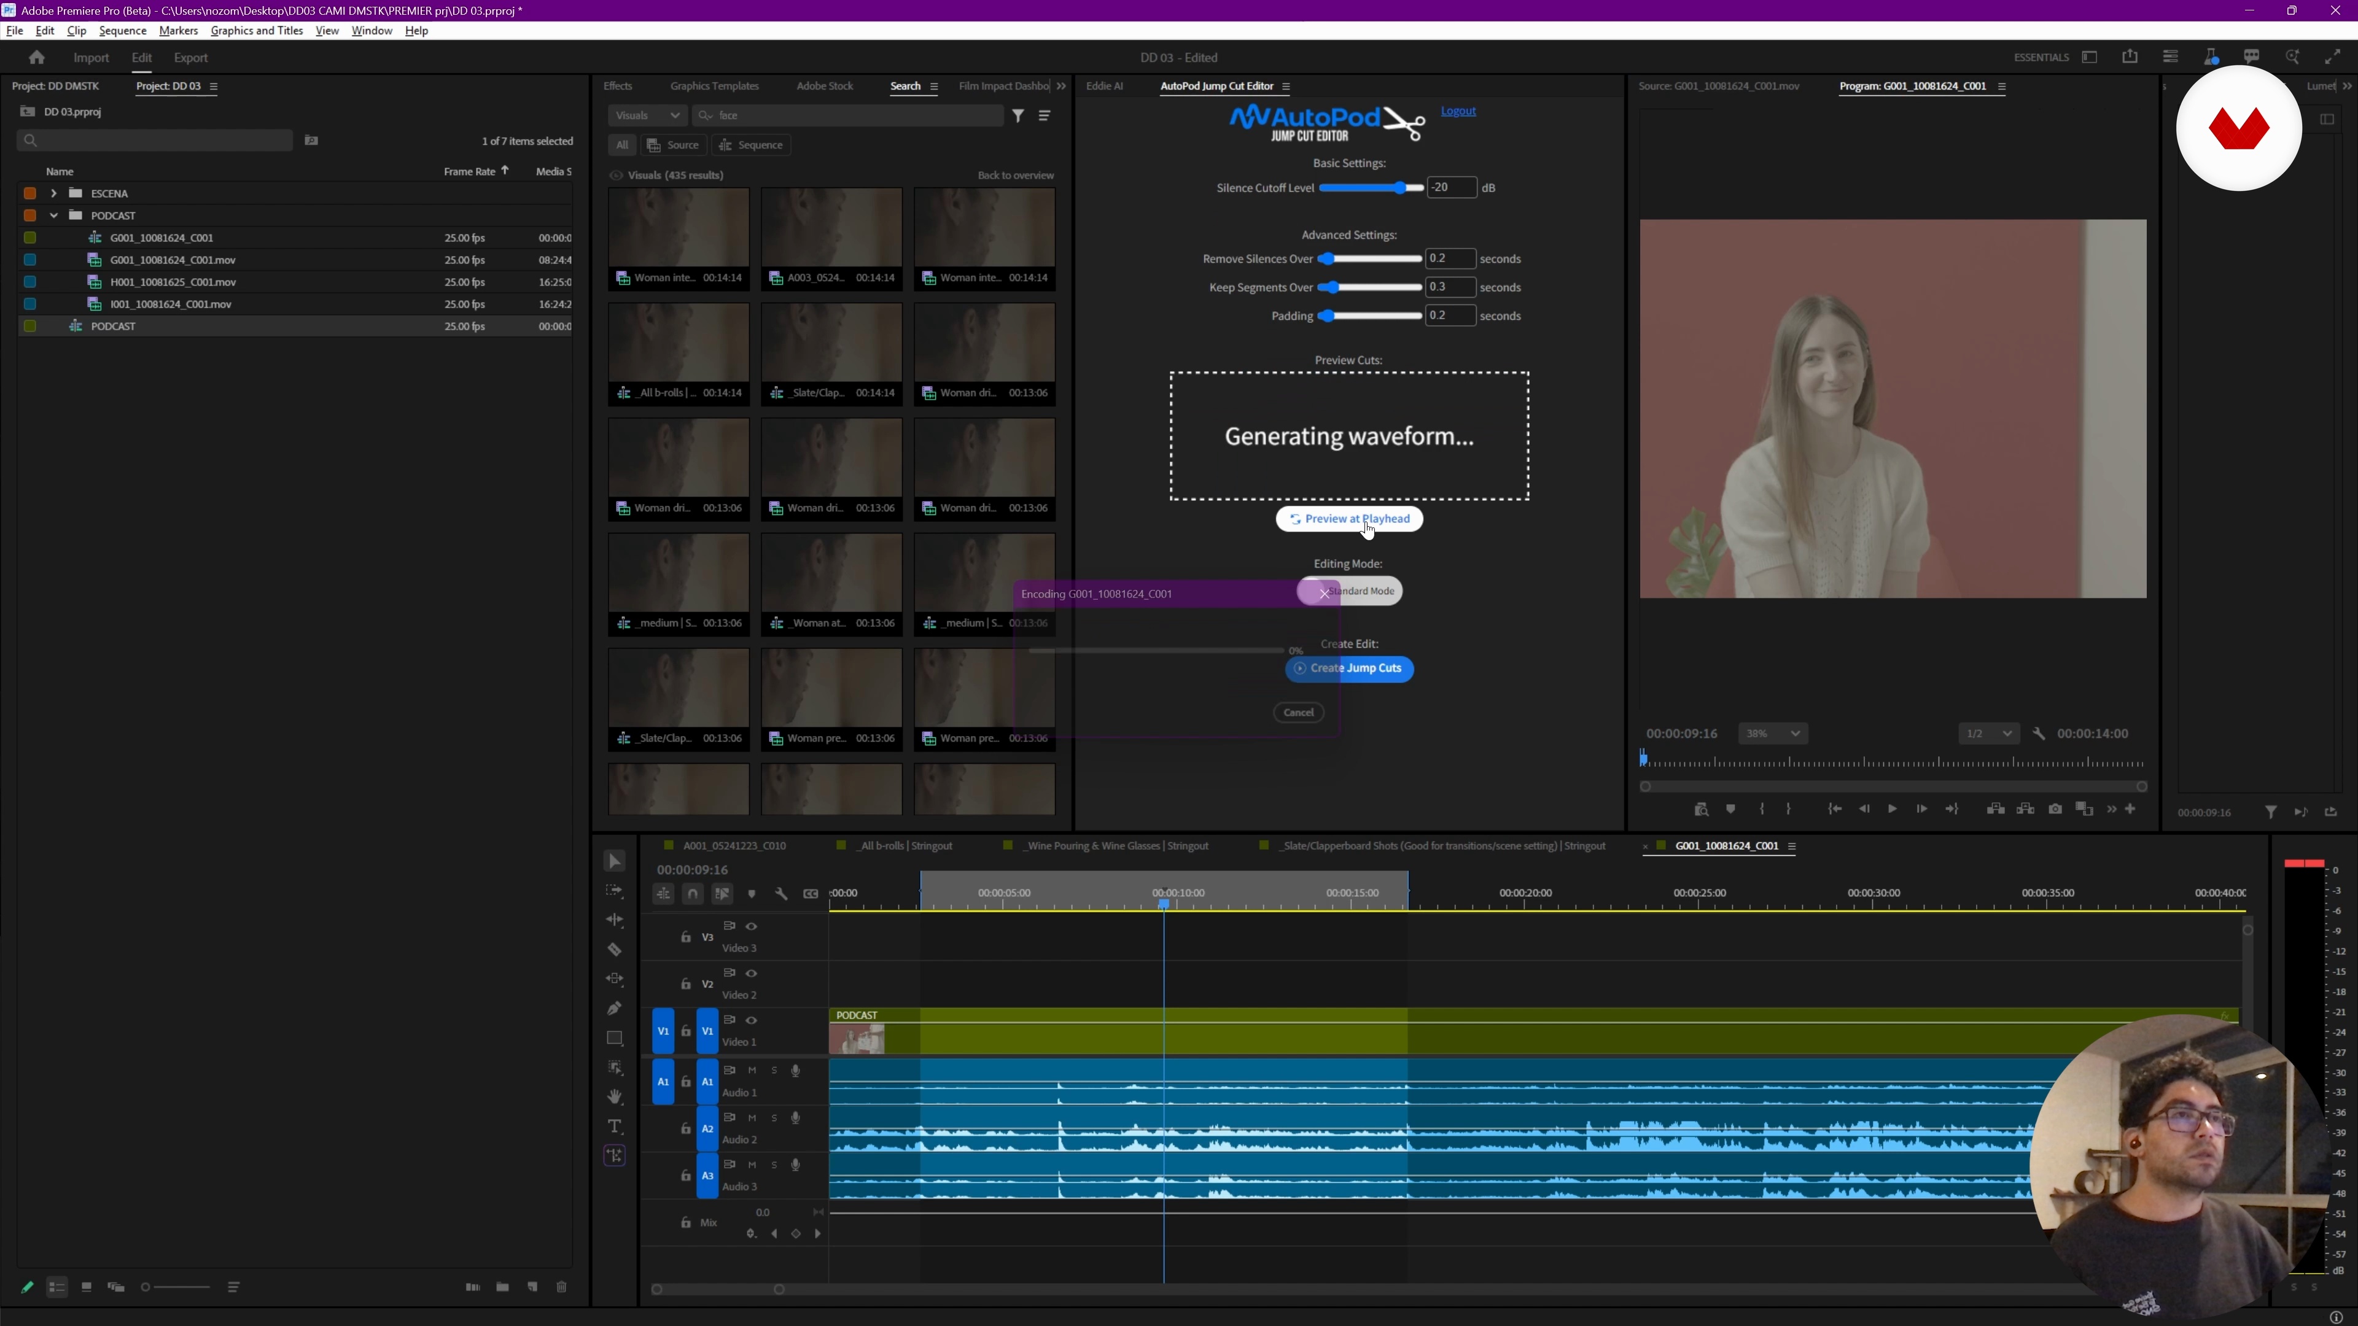This screenshot has height=1326, width=2358.
Task: Select the H001_10081625_C001.mov clip
Action: tap(173, 282)
